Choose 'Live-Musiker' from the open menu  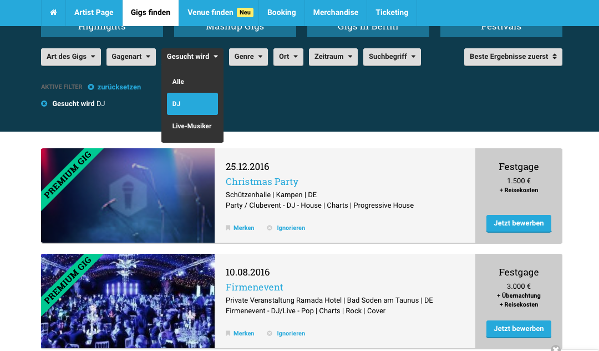pos(192,126)
